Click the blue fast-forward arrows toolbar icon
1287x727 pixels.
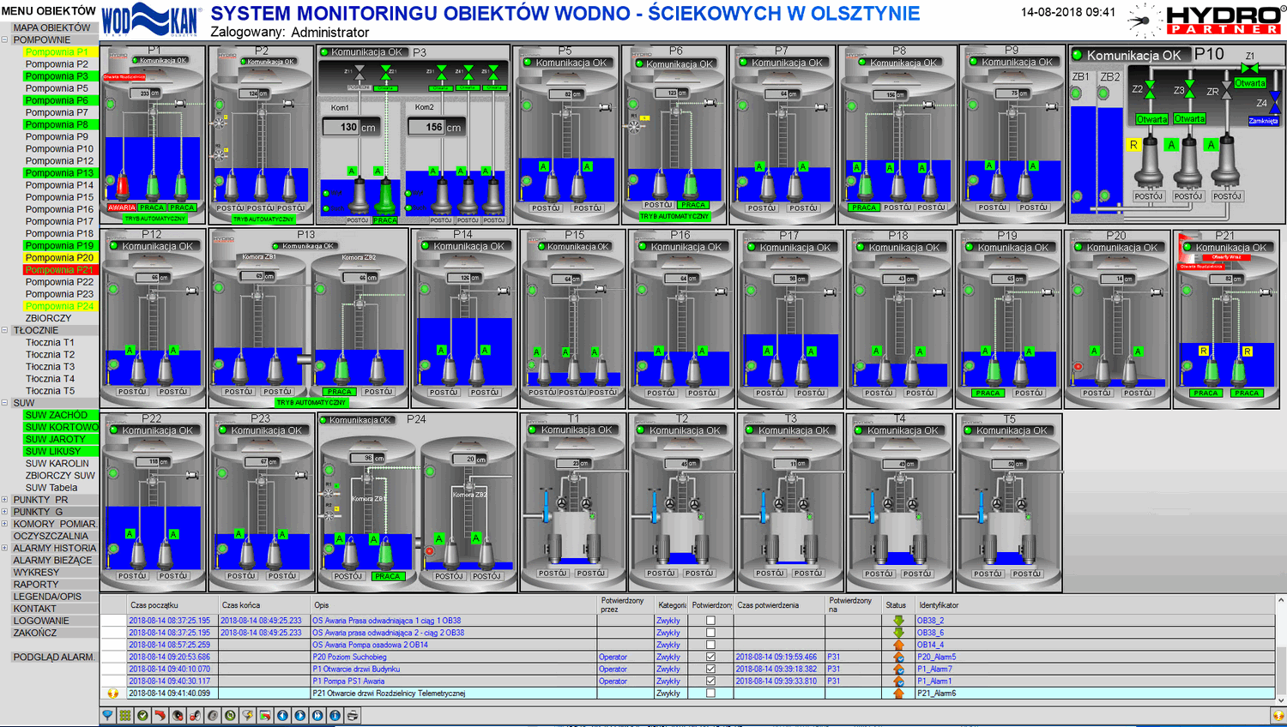(317, 715)
